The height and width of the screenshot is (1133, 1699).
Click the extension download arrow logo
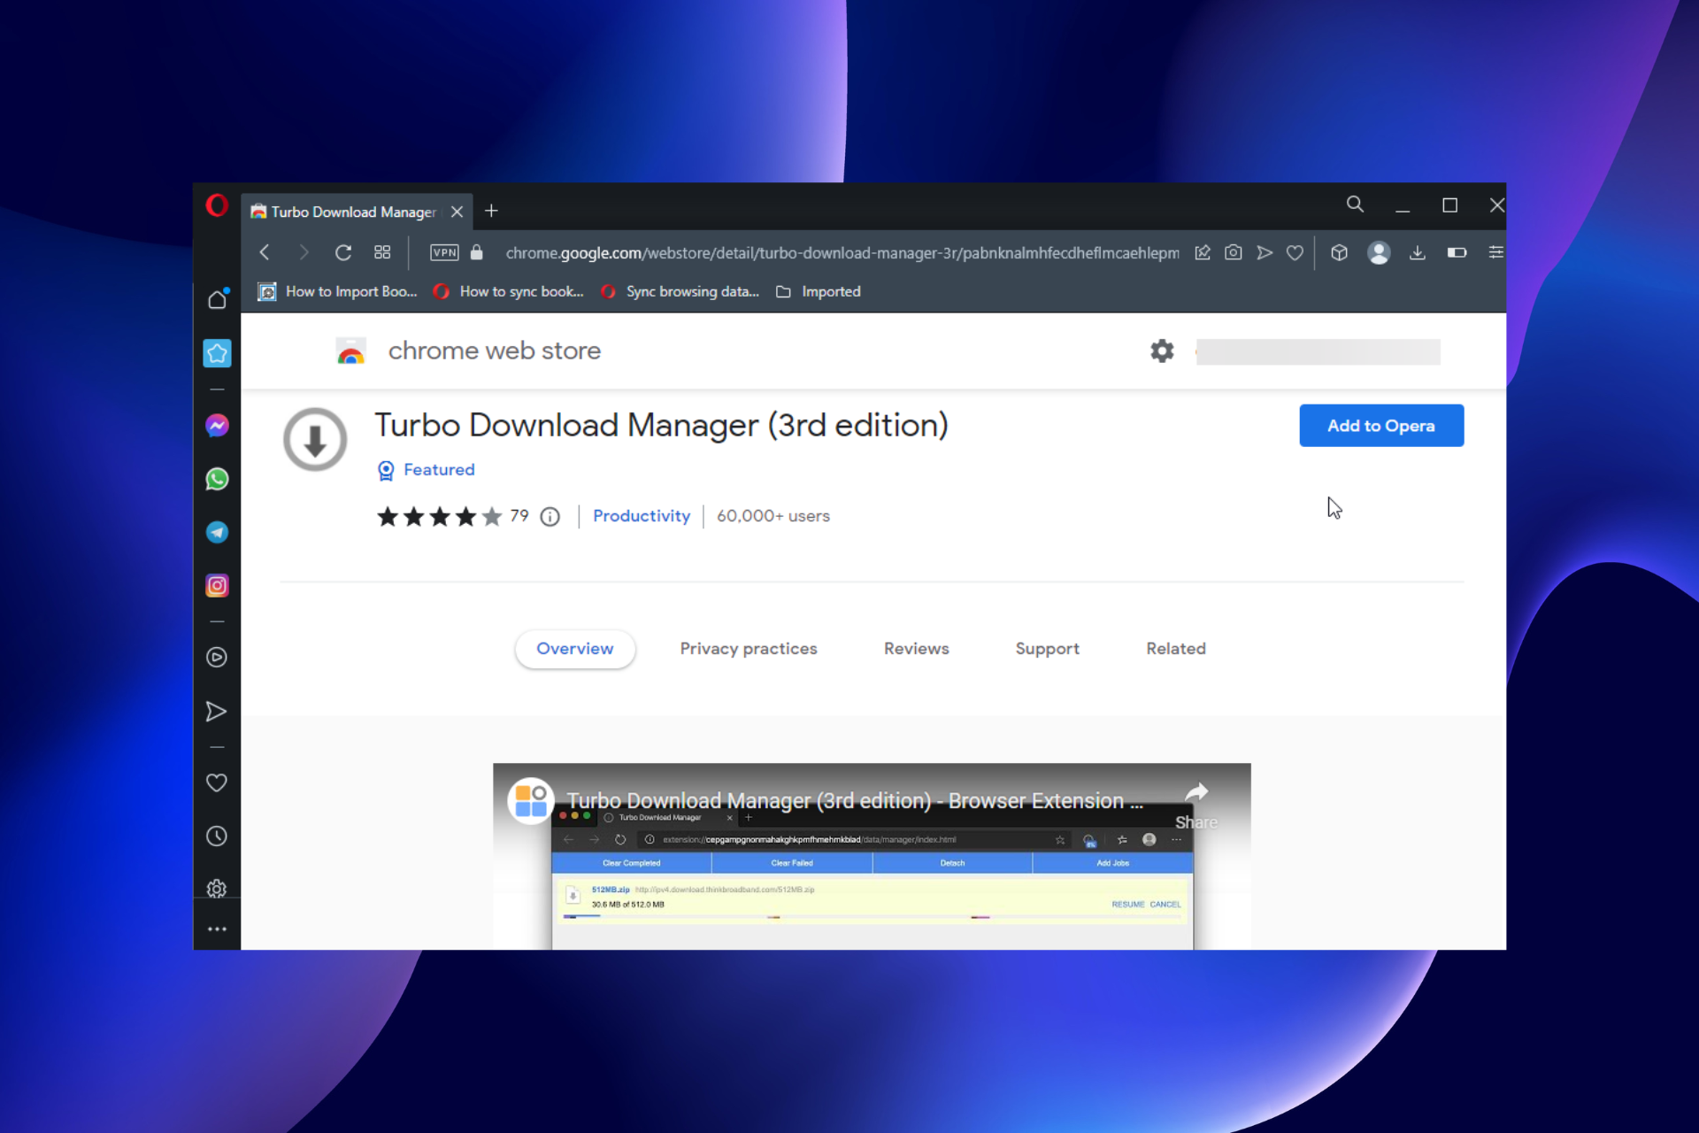(x=315, y=439)
